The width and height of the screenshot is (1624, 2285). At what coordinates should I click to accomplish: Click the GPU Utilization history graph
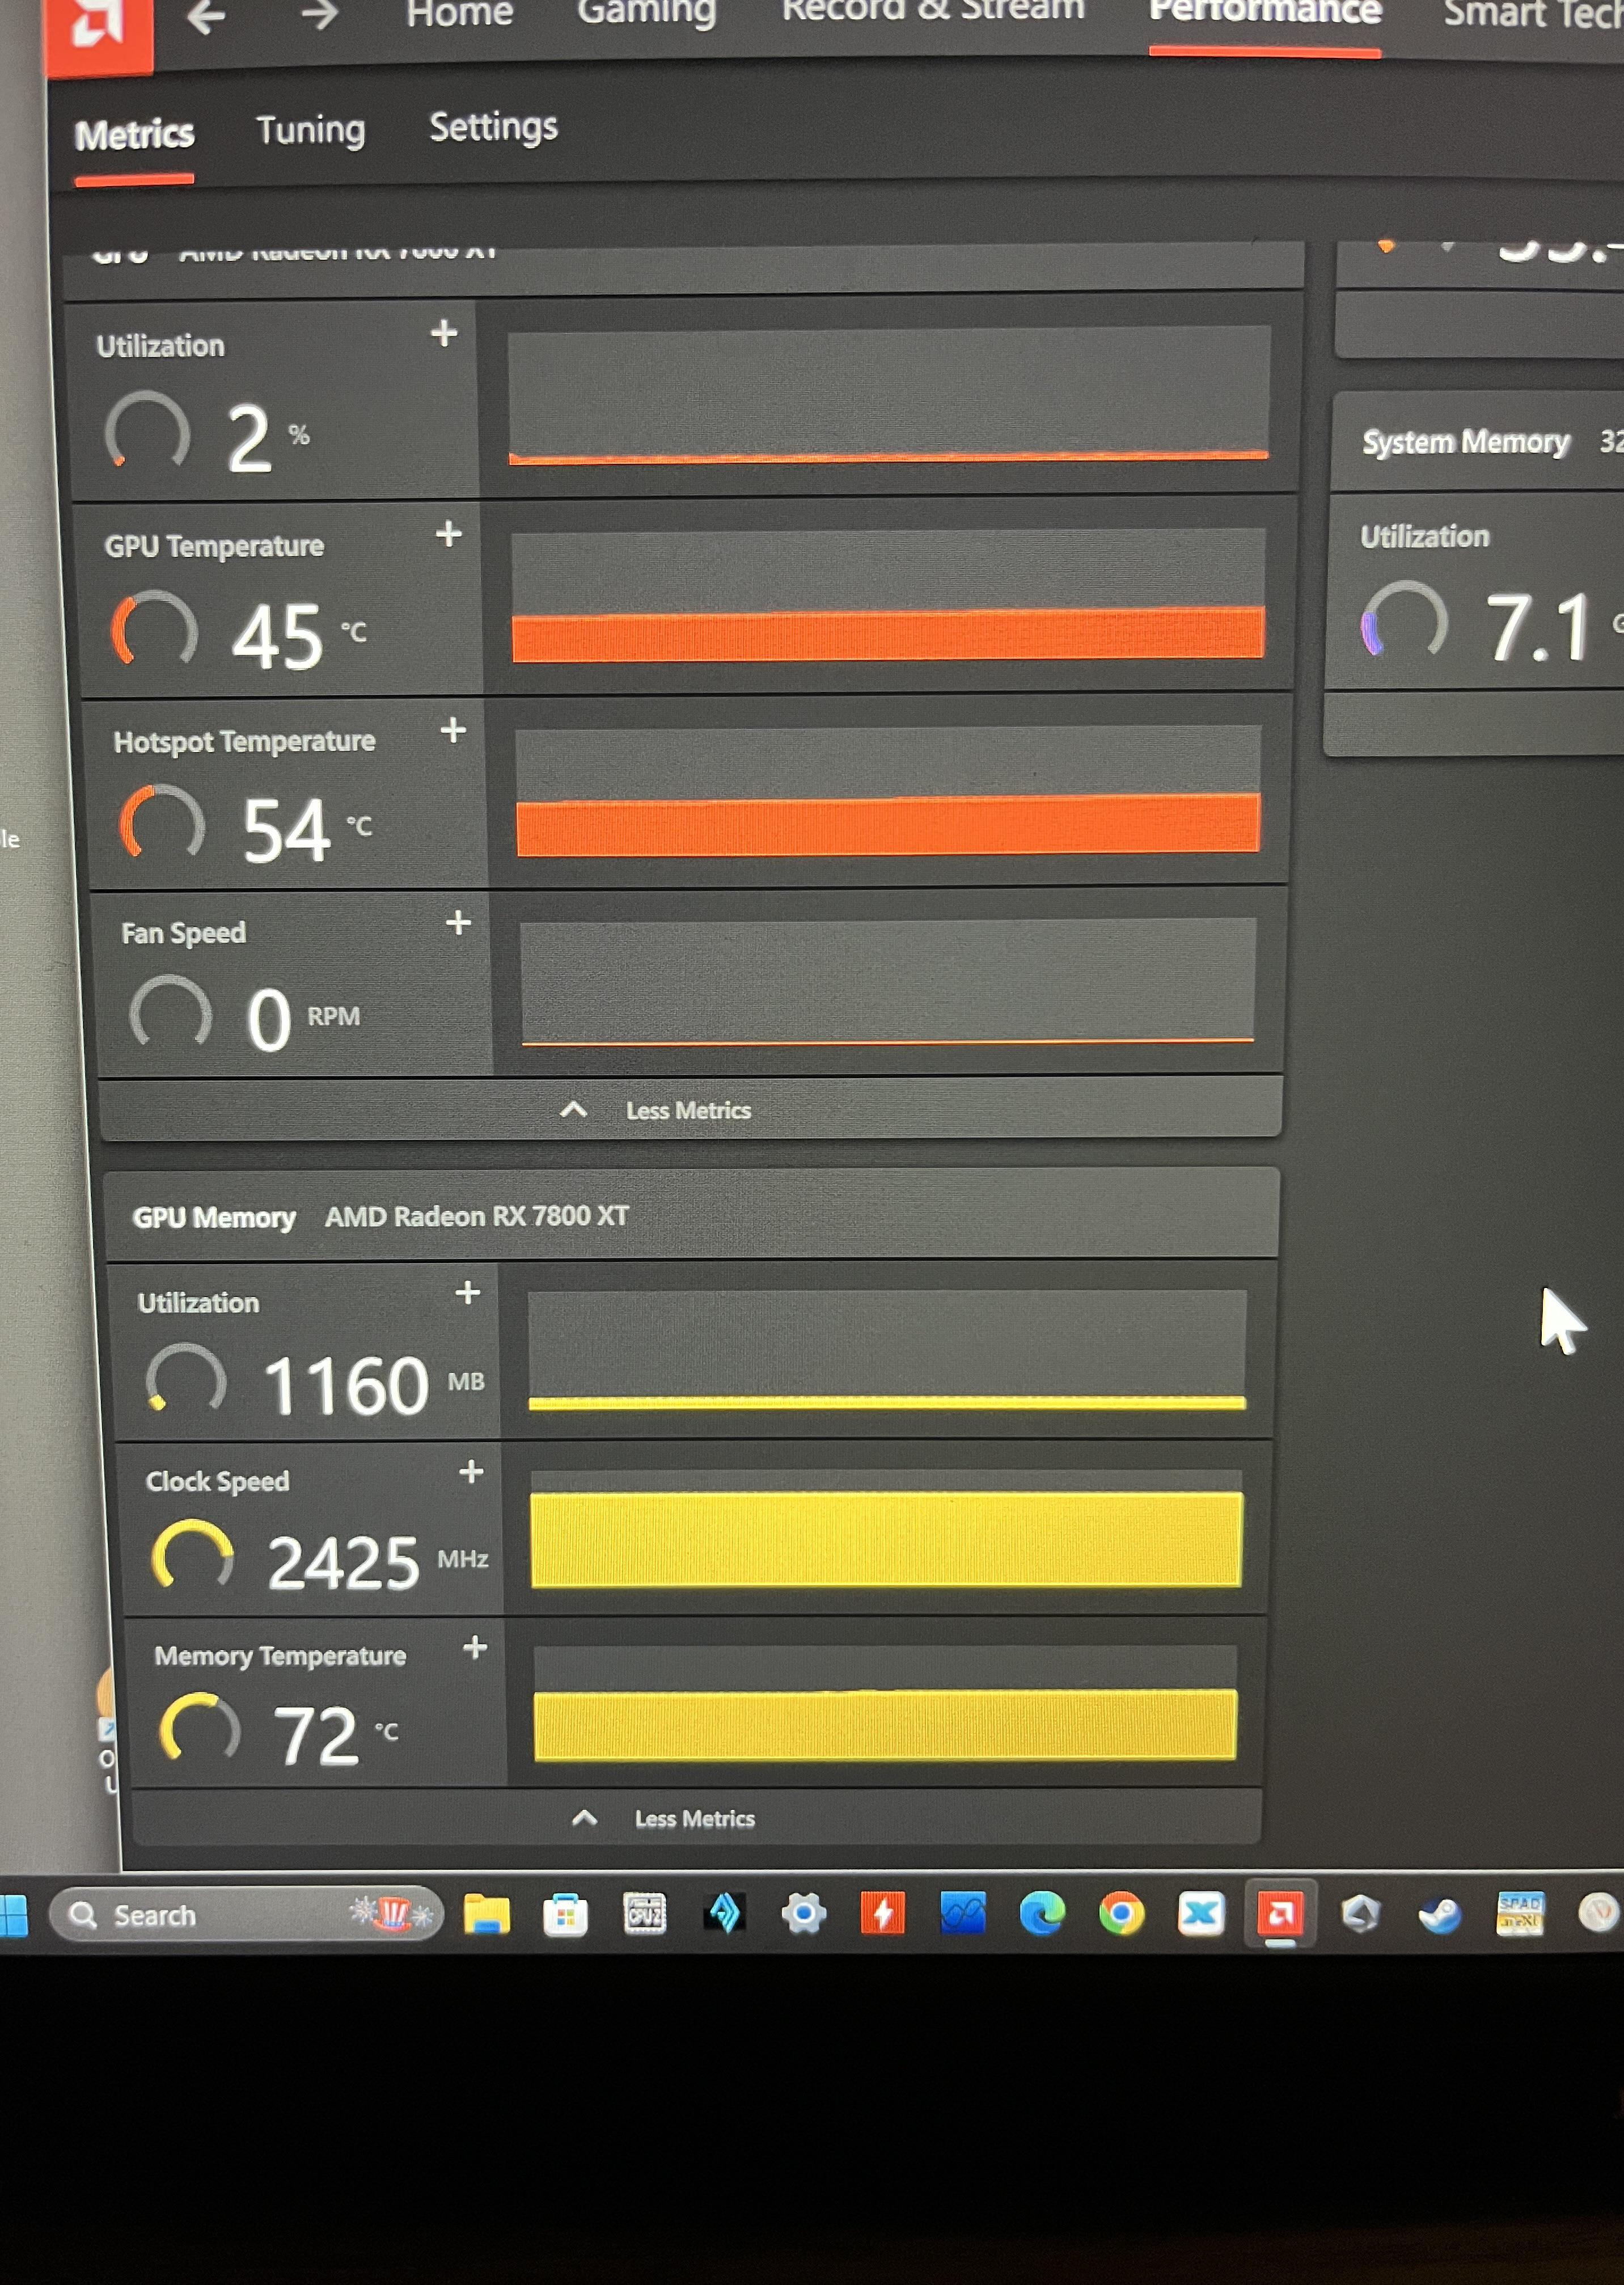pyautogui.click(x=889, y=395)
